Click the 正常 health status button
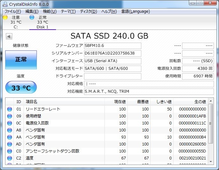 click(x=21, y=60)
